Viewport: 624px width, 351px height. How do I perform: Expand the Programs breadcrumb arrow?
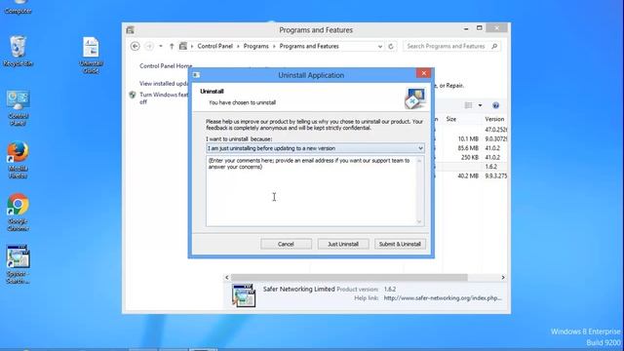tap(274, 46)
